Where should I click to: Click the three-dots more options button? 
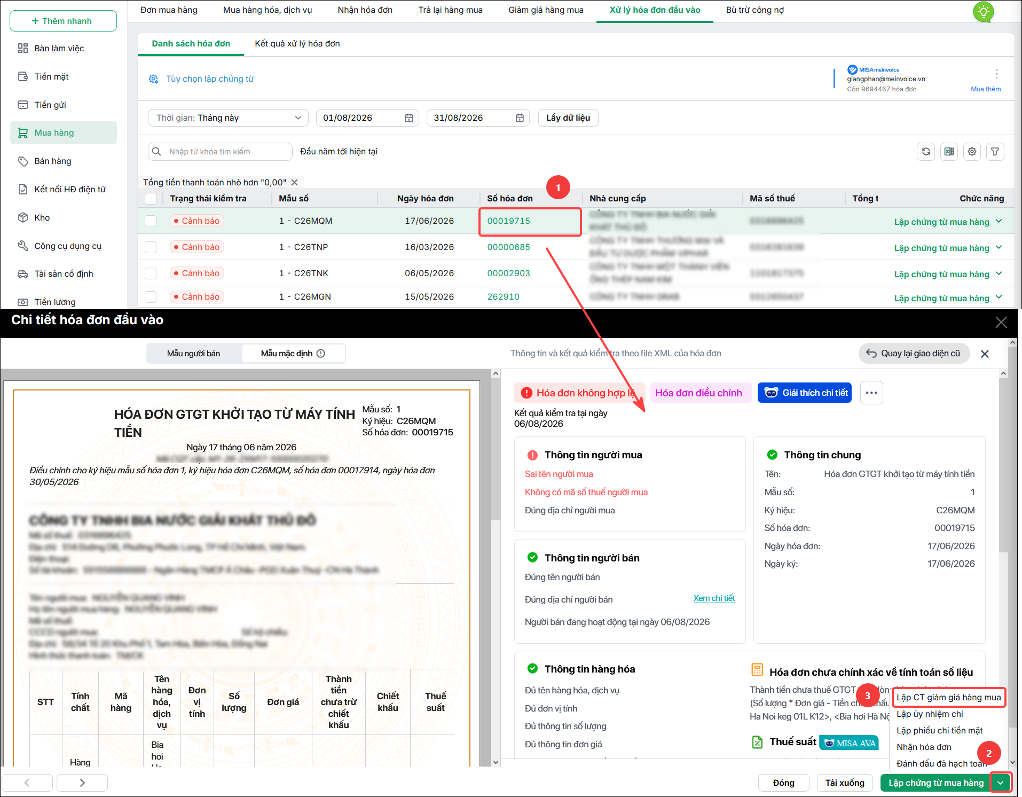[x=871, y=393]
